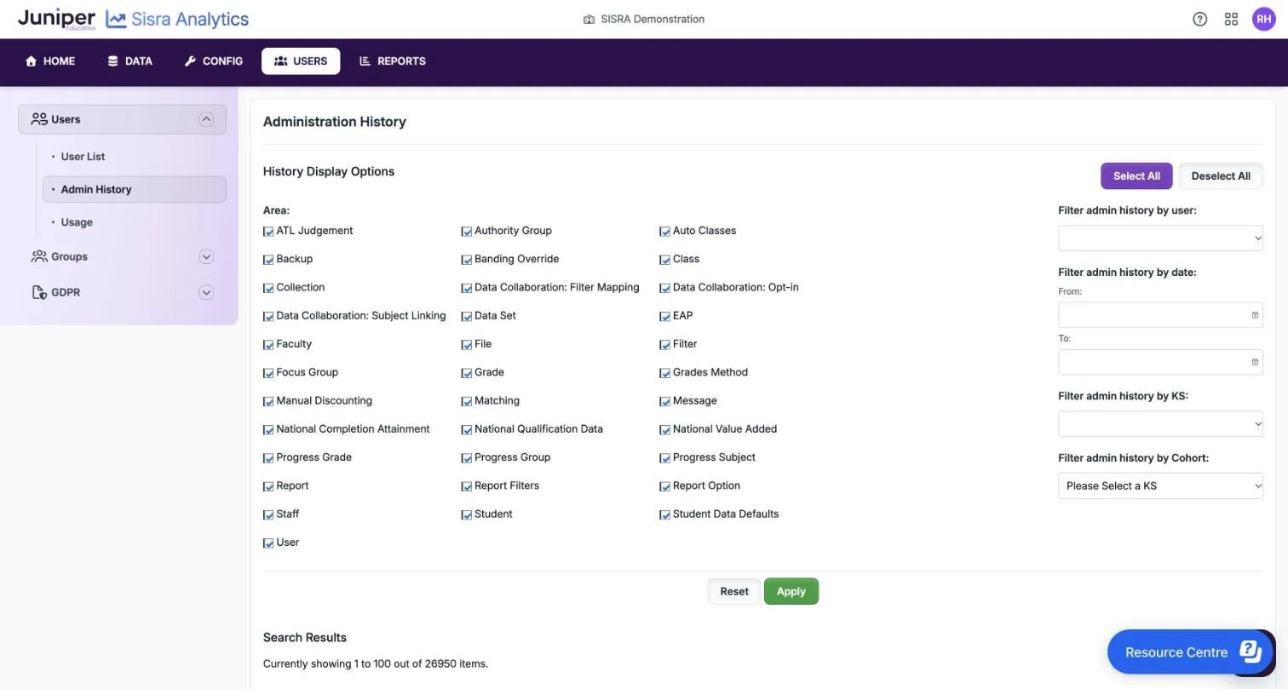Viewport: 1288px width, 689px height.
Task: Uncheck the Authority Group checkbox
Action: 467,231
